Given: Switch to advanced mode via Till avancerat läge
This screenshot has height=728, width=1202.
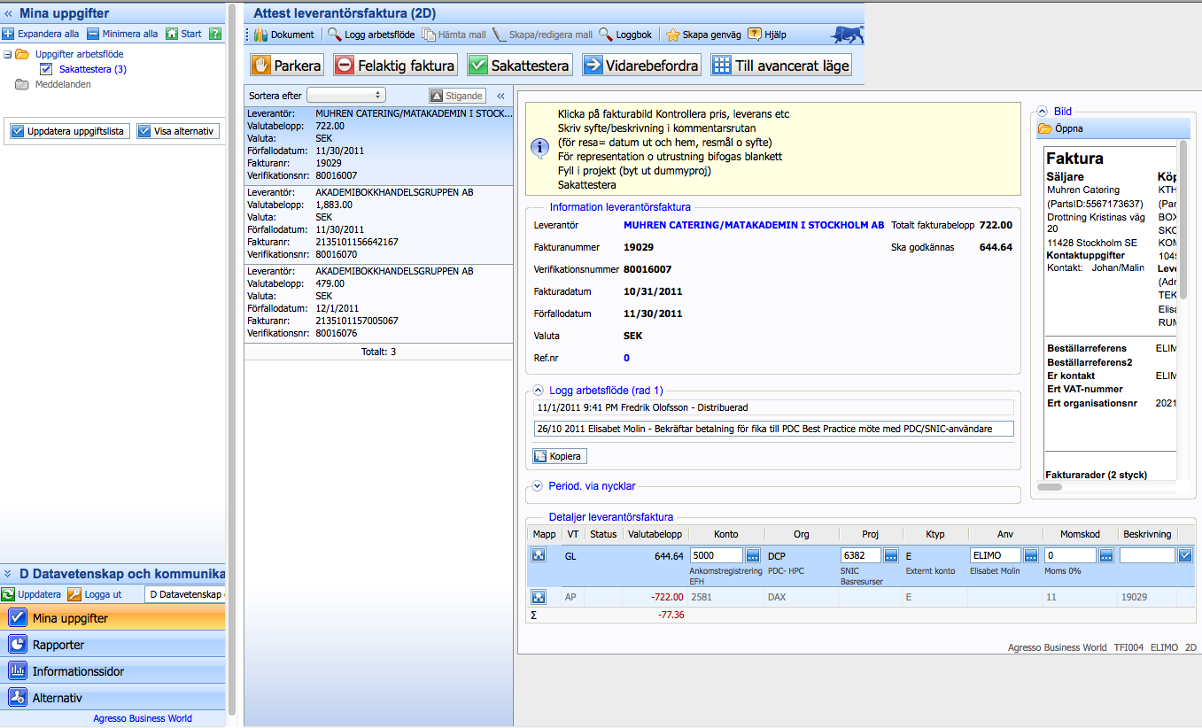Looking at the screenshot, I should coord(780,66).
